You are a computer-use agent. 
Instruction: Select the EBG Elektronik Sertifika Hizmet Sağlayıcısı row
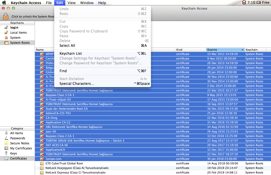click(x=153, y=127)
